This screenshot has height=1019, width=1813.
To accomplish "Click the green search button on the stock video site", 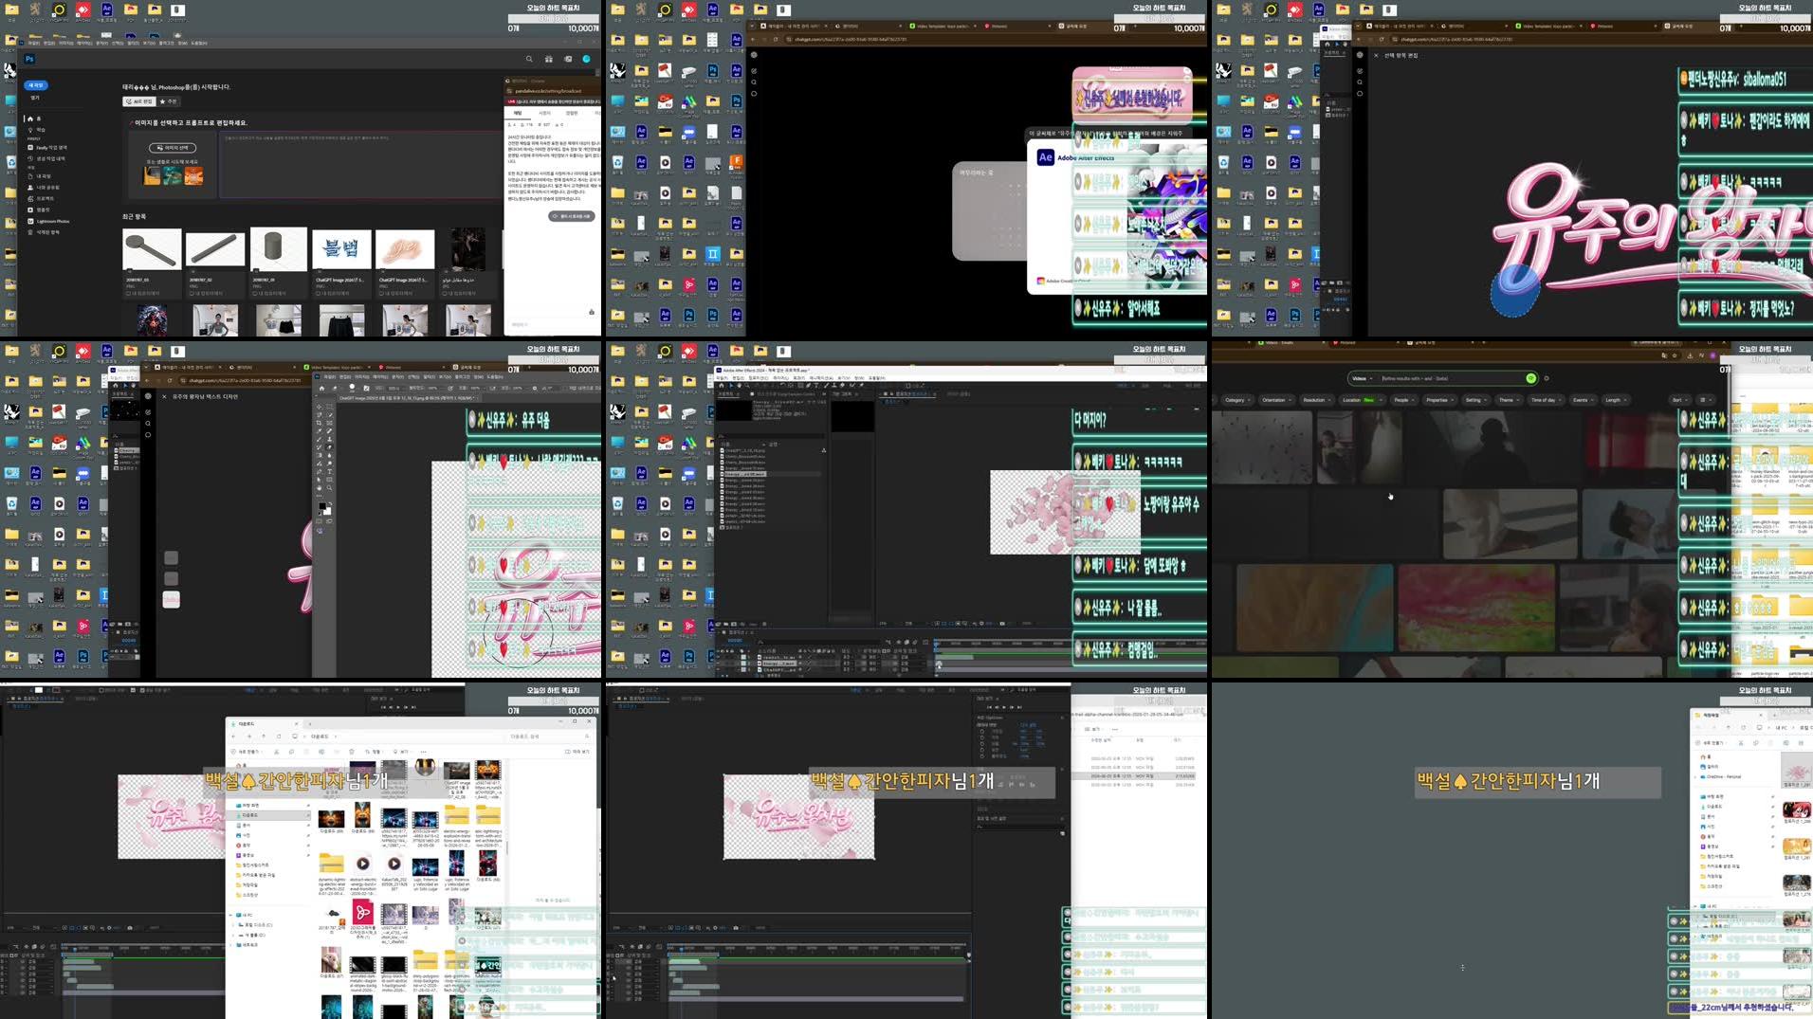I will pyautogui.click(x=1530, y=378).
